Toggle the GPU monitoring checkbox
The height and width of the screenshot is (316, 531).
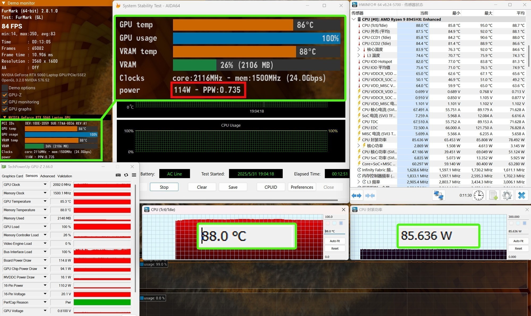[5, 102]
